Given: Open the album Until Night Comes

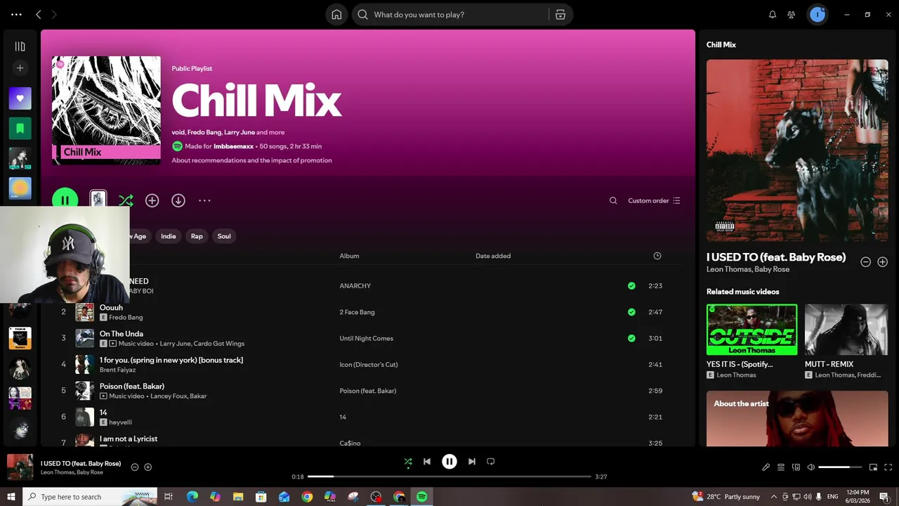Looking at the screenshot, I should pyautogui.click(x=366, y=338).
